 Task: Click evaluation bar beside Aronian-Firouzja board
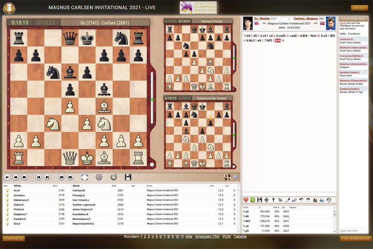pyautogui.click(x=234, y=58)
